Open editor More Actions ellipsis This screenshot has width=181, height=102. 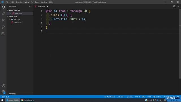[178, 7]
